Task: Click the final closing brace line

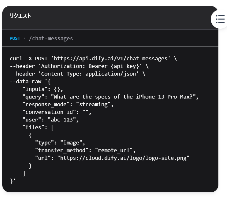Action: pyautogui.click(x=13, y=181)
